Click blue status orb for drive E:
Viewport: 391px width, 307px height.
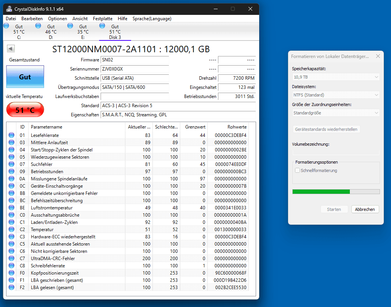pos(70,26)
